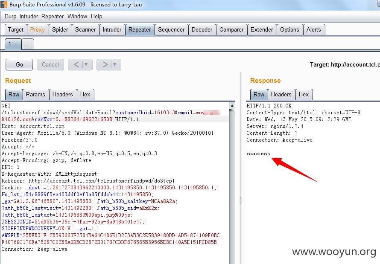Click the 'Referer:' request header line
The image size is (380, 264).
pyautogui.click(x=88, y=181)
